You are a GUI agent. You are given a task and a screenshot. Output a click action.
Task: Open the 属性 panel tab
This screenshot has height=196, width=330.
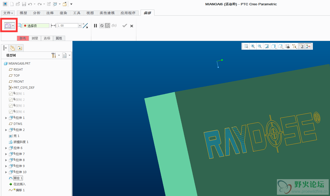point(59,38)
